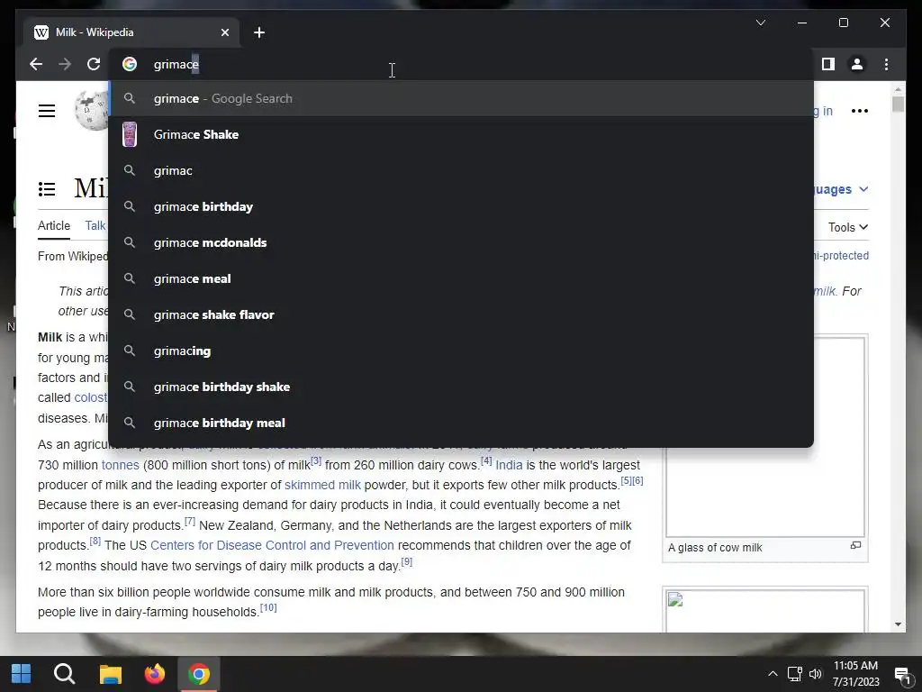Open the Chrome profile avatar menu
922x692 pixels.
click(x=857, y=64)
